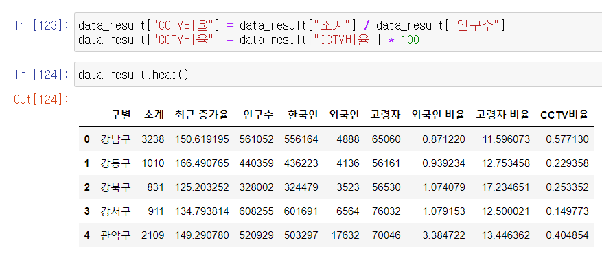Image resolution: width=602 pixels, height=256 pixels.
Task: Click the value 1010 in 소계
Action: tap(153, 163)
